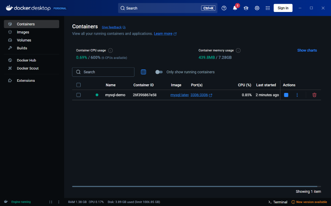Viewport: 331px width, 206px height.
Task: Check the select all containers checkbox
Action: click(x=79, y=85)
